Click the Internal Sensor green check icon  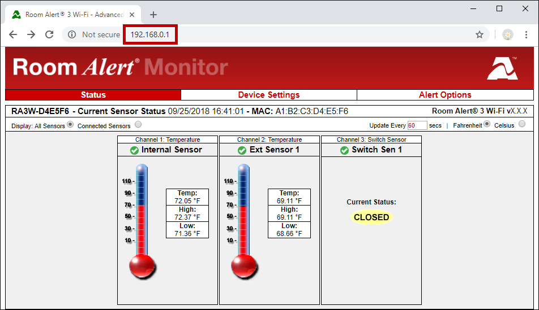click(134, 150)
